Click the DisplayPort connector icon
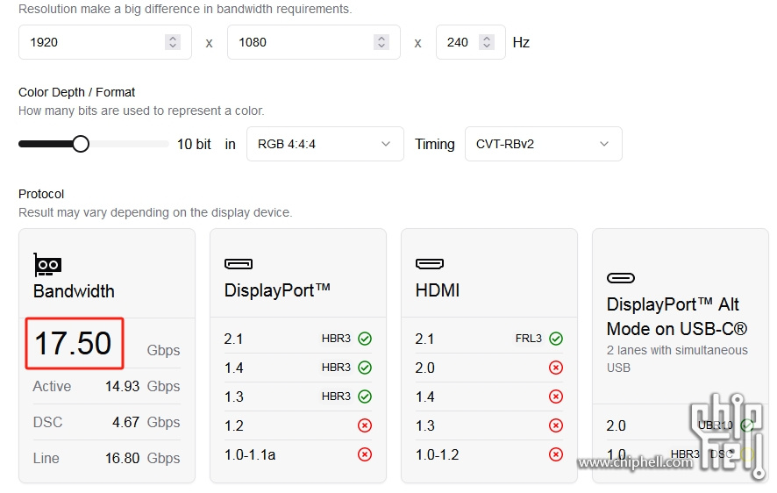The height and width of the screenshot is (493, 777). [239, 263]
